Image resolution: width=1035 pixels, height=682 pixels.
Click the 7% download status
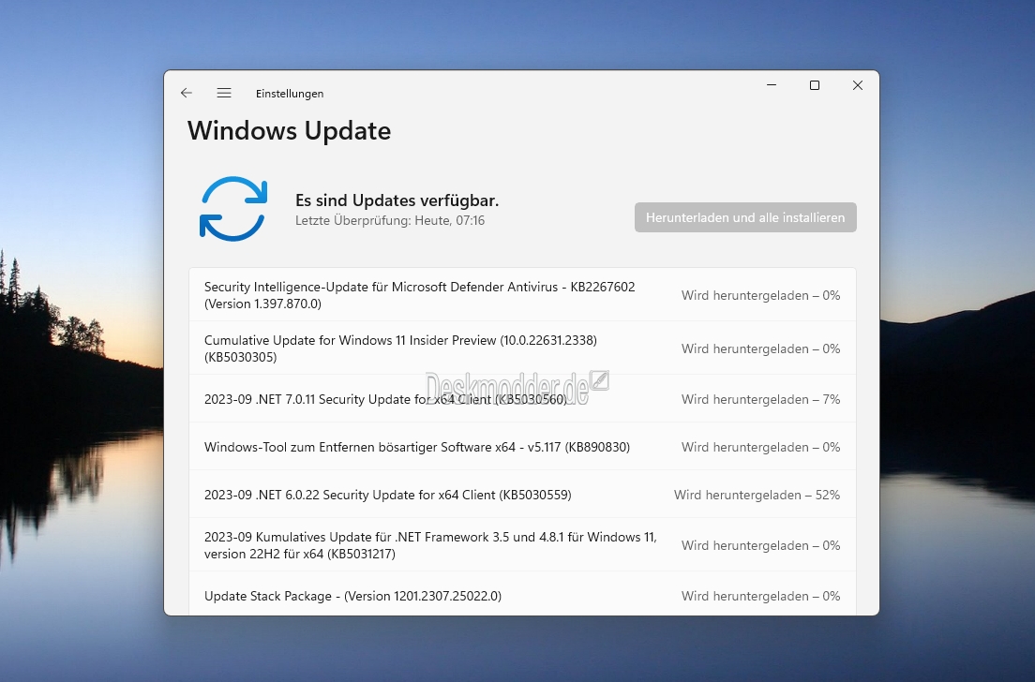pyautogui.click(x=760, y=400)
